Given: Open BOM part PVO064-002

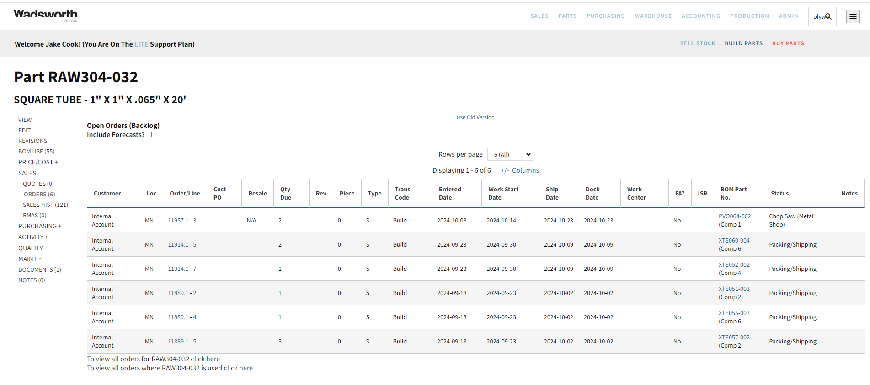Looking at the screenshot, I should pyautogui.click(x=734, y=216).
